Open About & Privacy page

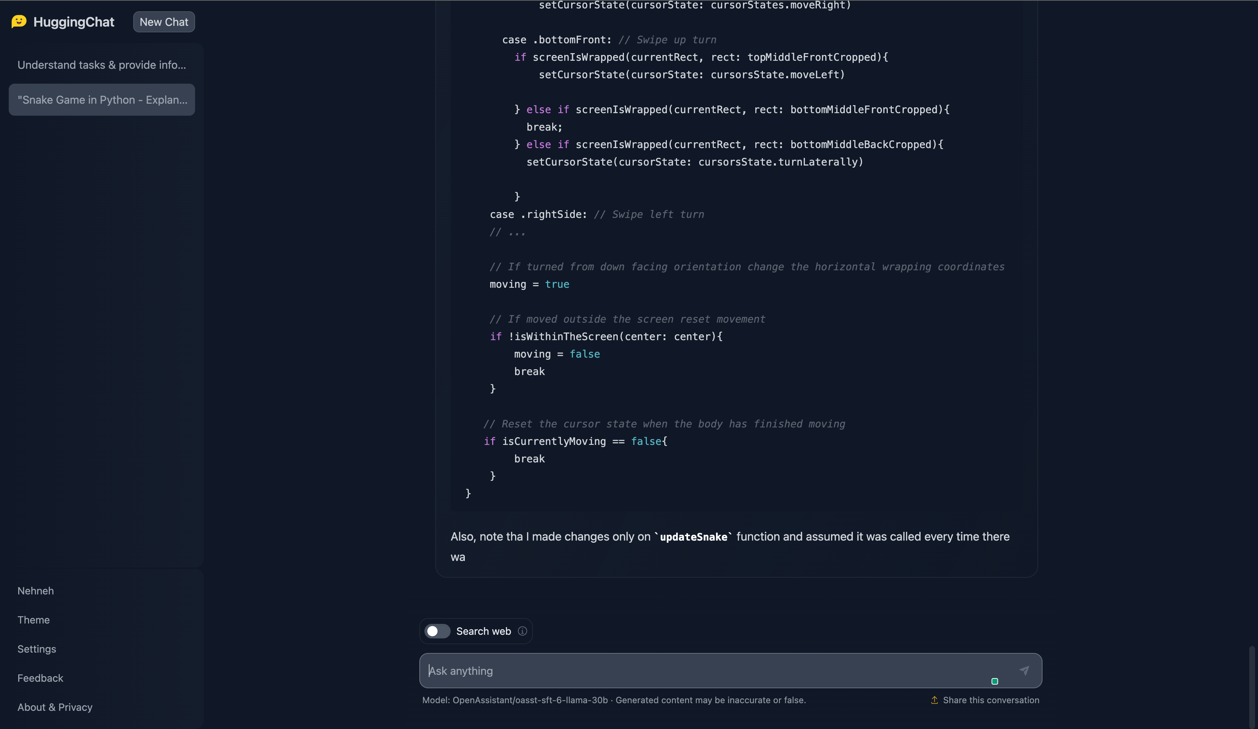coord(55,707)
